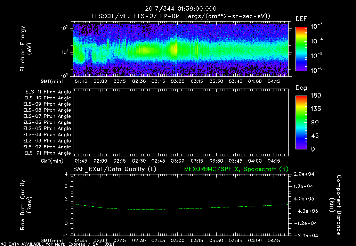Click the 90 value on the Deg scale
Image resolution: width=356 pixels, height=246 pixels.
coord(315,123)
